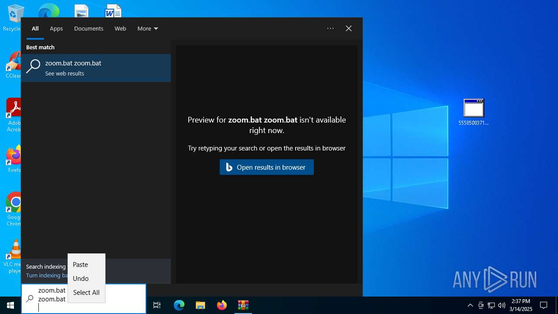Click the Windows Start button
The height and width of the screenshot is (314, 558).
point(10,305)
